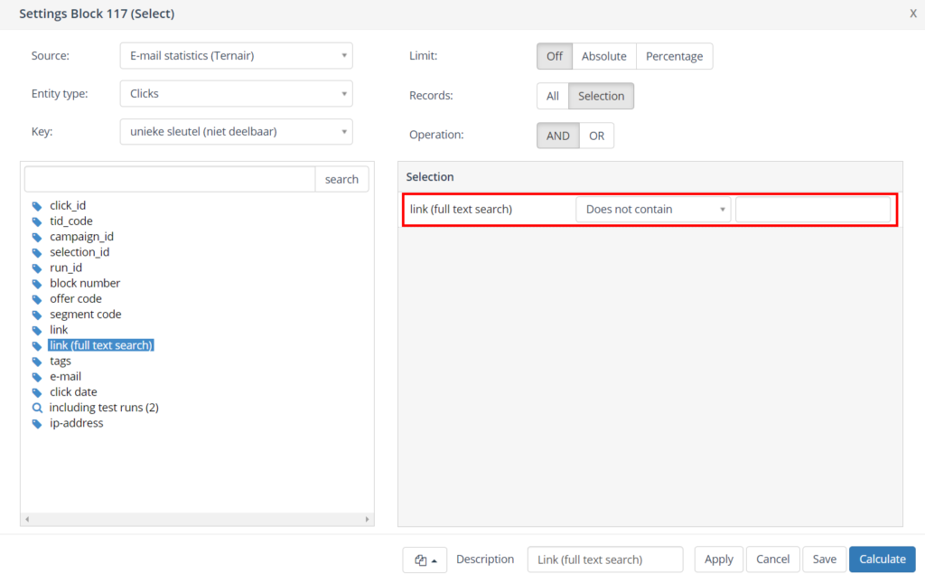Viewport: 925px width, 583px height.
Task: Click the tag icon next to e-mail
Action: (37, 377)
